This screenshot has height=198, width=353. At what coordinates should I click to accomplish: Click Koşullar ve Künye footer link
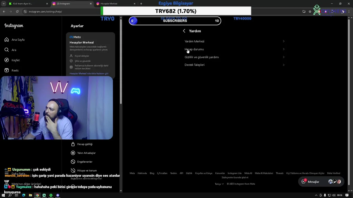click(x=204, y=173)
